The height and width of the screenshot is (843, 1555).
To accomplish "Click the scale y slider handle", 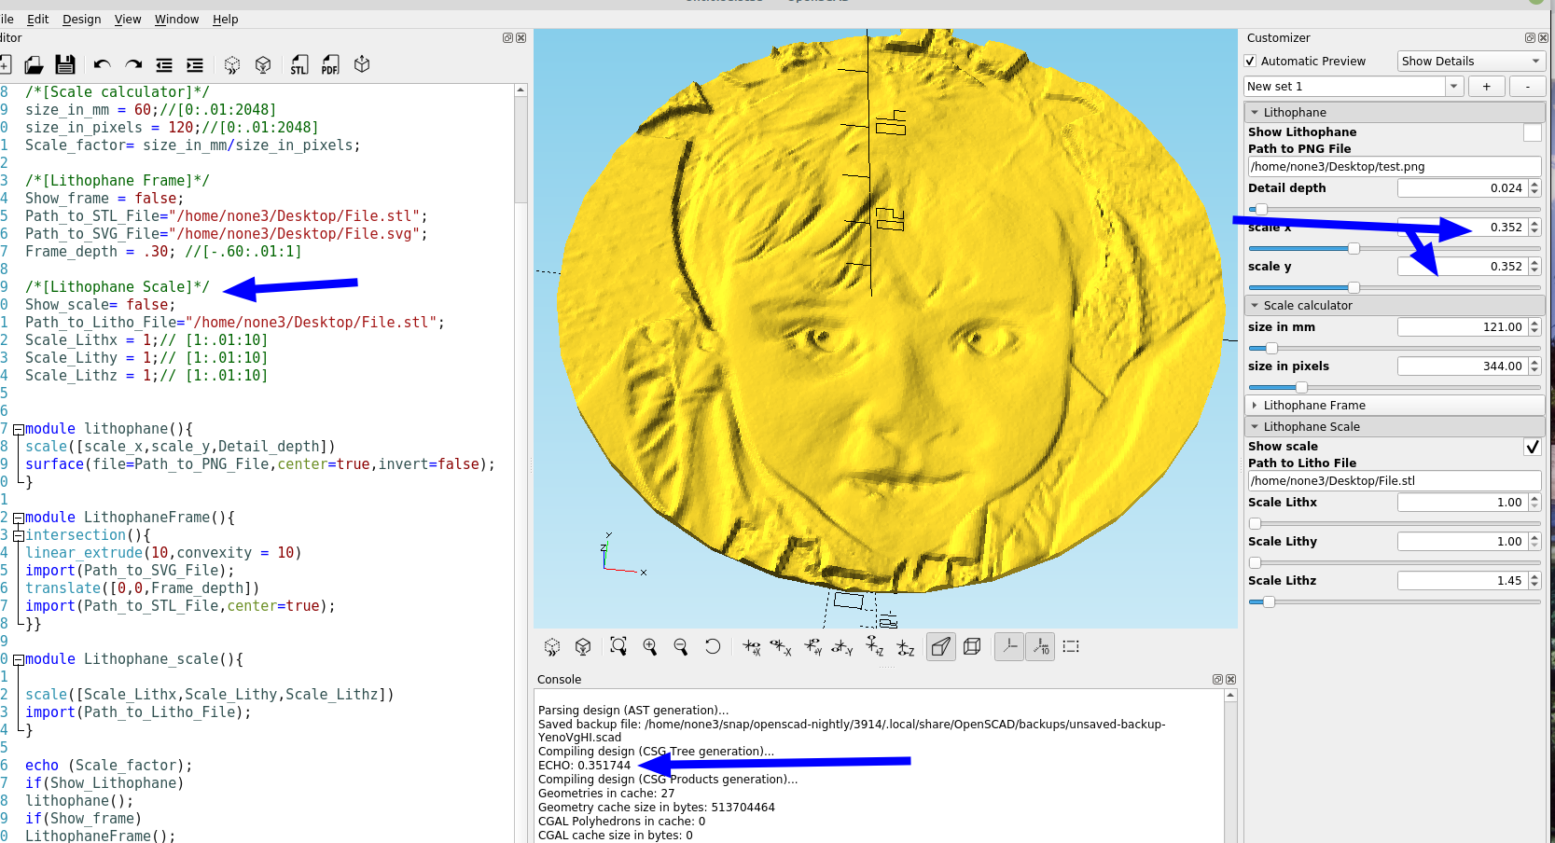I will click(1354, 287).
